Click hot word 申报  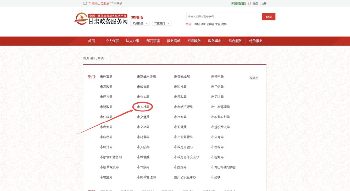(x=197, y=24)
